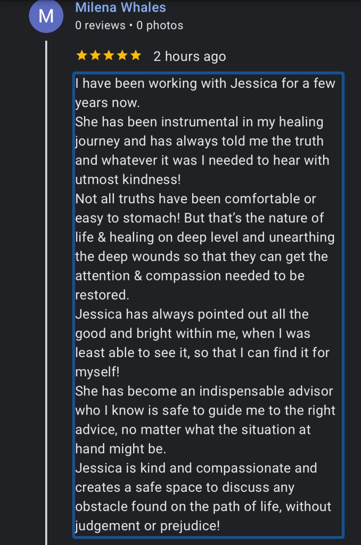This screenshot has width=361, height=545.
Task: Click the review line starting "I have been working"
Action: 205,84
